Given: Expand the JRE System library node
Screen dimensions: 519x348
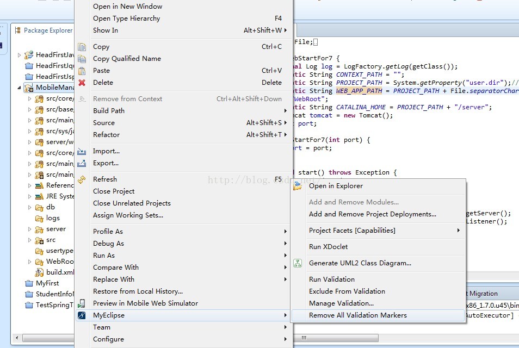Looking at the screenshot, I should 29,196.
